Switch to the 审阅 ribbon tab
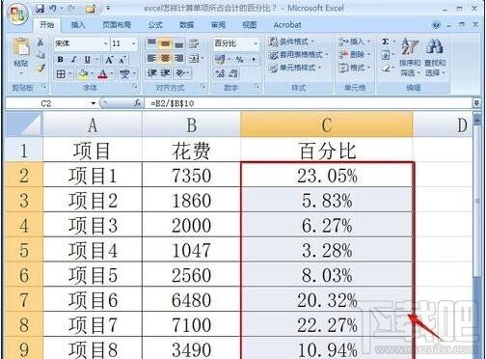486x359 pixels. coord(218,25)
